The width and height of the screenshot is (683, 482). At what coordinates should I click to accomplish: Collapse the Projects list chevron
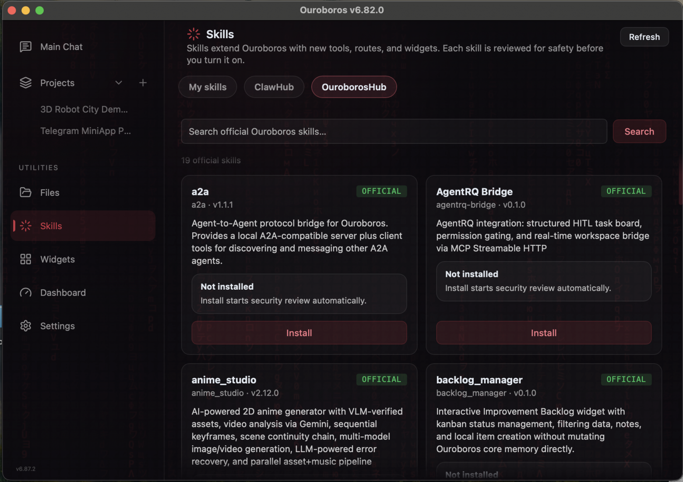pyautogui.click(x=119, y=83)
